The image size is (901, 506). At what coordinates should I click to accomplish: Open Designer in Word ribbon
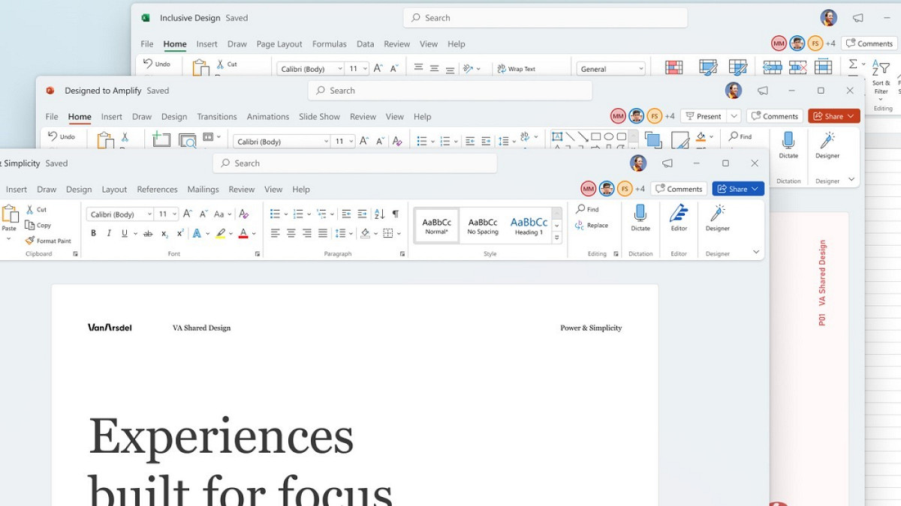[718, 217]
